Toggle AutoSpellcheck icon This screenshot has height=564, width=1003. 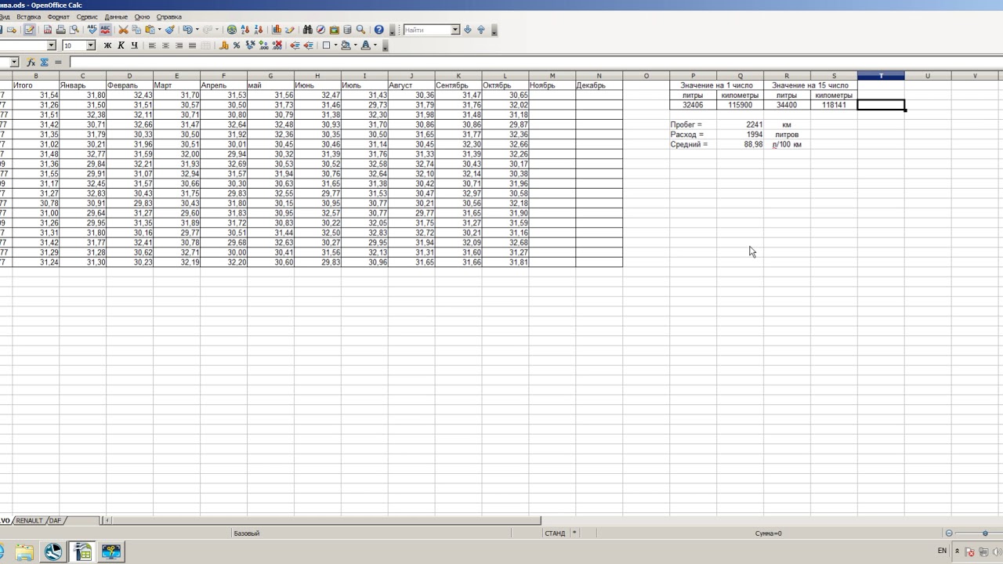(105, 30)
